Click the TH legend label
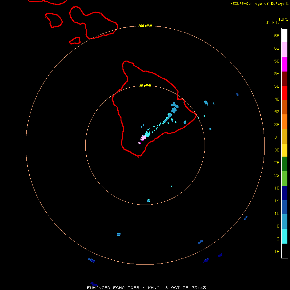This screenshot has width=290, height=290. (x=277, y=251)
